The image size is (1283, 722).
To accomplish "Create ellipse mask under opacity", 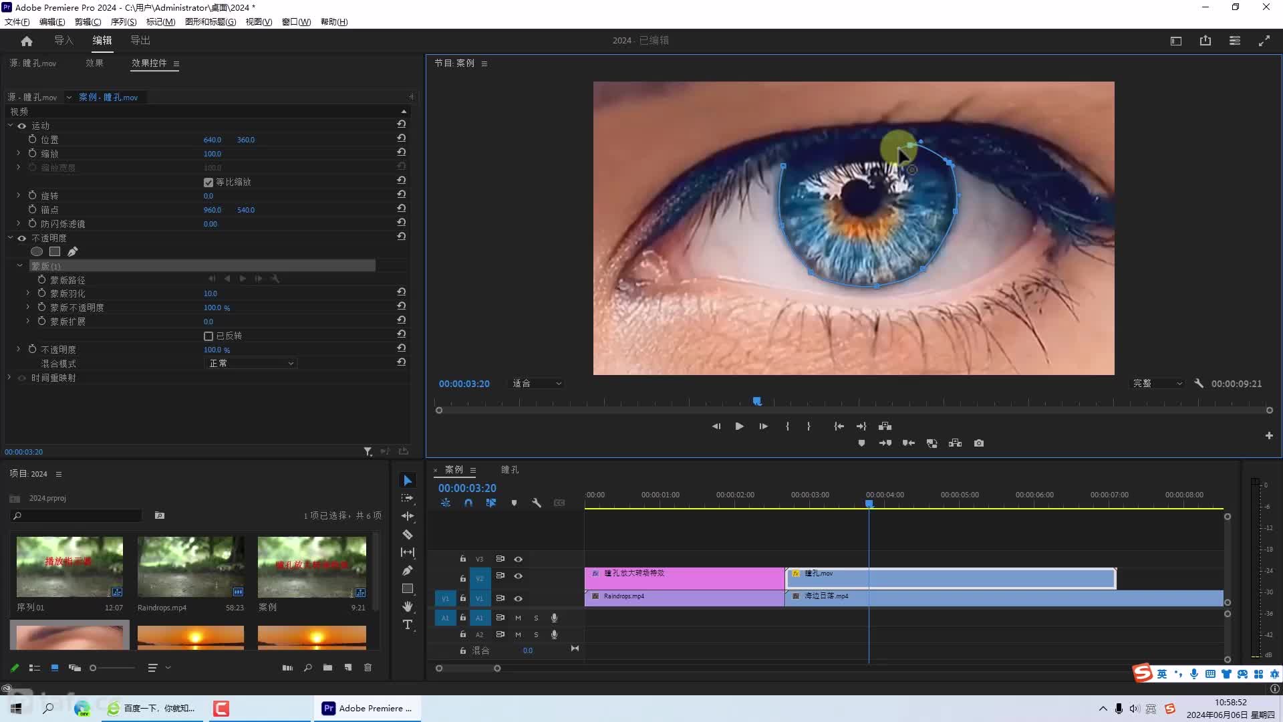I will point(37,251).
